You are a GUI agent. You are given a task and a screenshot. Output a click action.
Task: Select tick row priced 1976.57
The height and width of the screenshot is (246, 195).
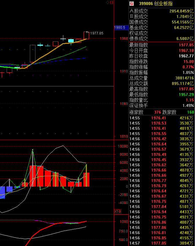point(161,149)
